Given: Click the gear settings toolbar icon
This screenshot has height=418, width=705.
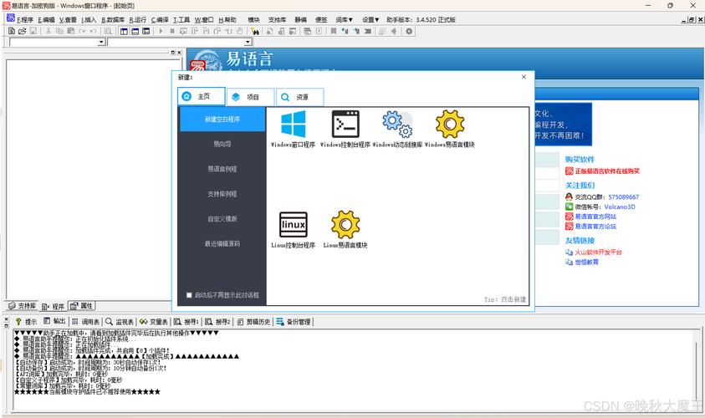Looking at the screenshot, I should [x=409, y=31].
